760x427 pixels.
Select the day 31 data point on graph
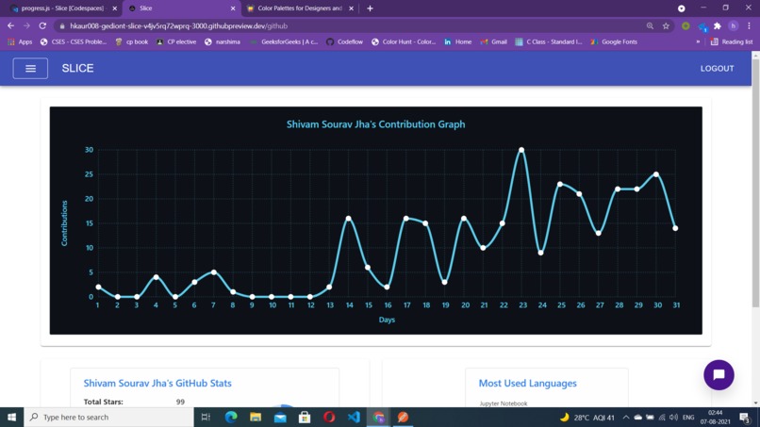(675, 228)
